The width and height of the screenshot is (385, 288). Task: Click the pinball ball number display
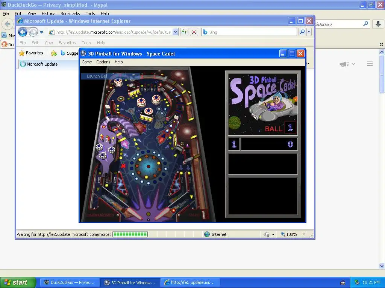click(x=290, y=127)
